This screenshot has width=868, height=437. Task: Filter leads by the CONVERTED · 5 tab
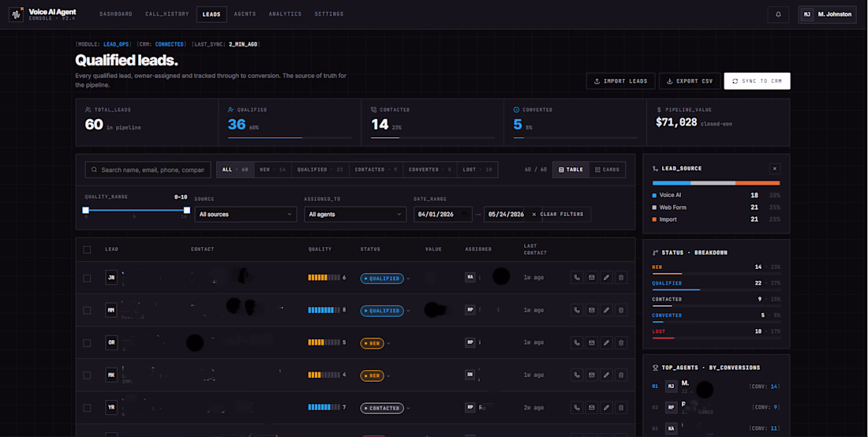(x=430, y=170)
